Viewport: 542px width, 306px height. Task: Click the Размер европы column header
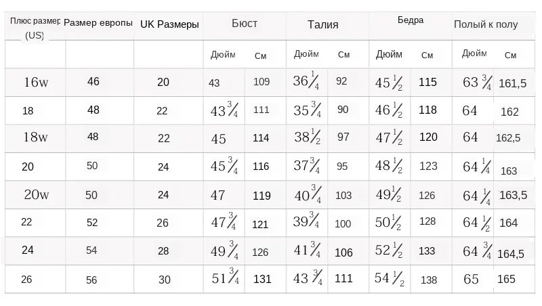pyautogui.click(x=98, y=23)
